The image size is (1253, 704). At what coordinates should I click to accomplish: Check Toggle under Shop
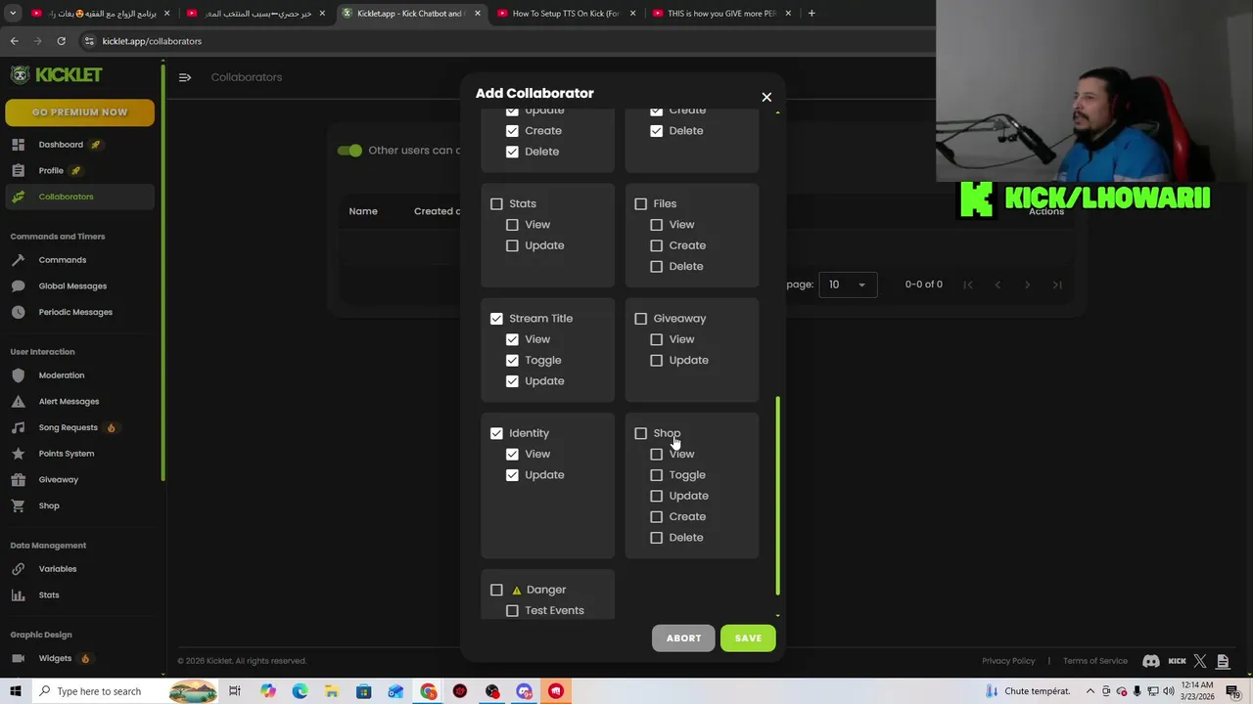point(657,475)
